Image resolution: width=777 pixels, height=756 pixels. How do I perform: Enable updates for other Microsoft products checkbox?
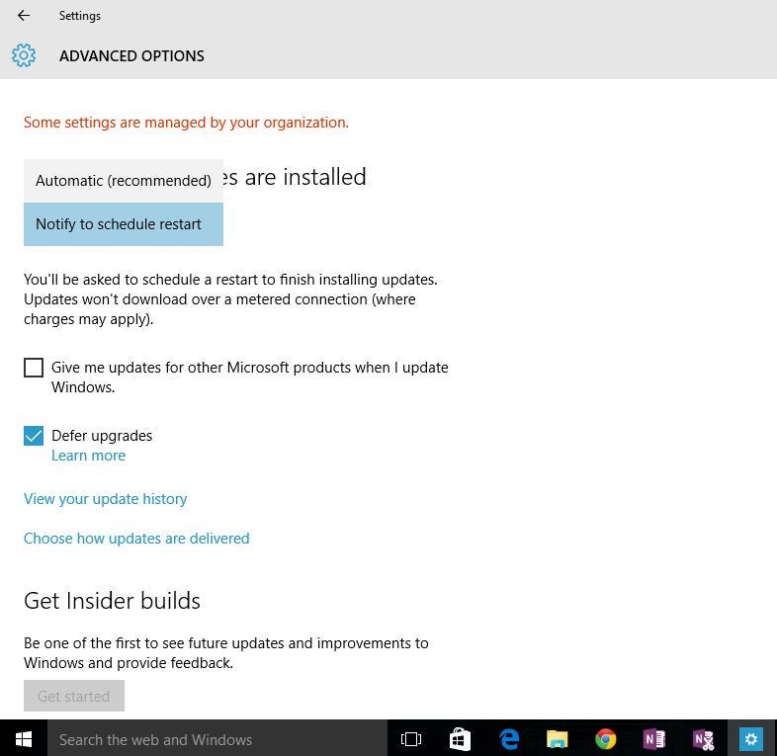(x=34, y=368)
